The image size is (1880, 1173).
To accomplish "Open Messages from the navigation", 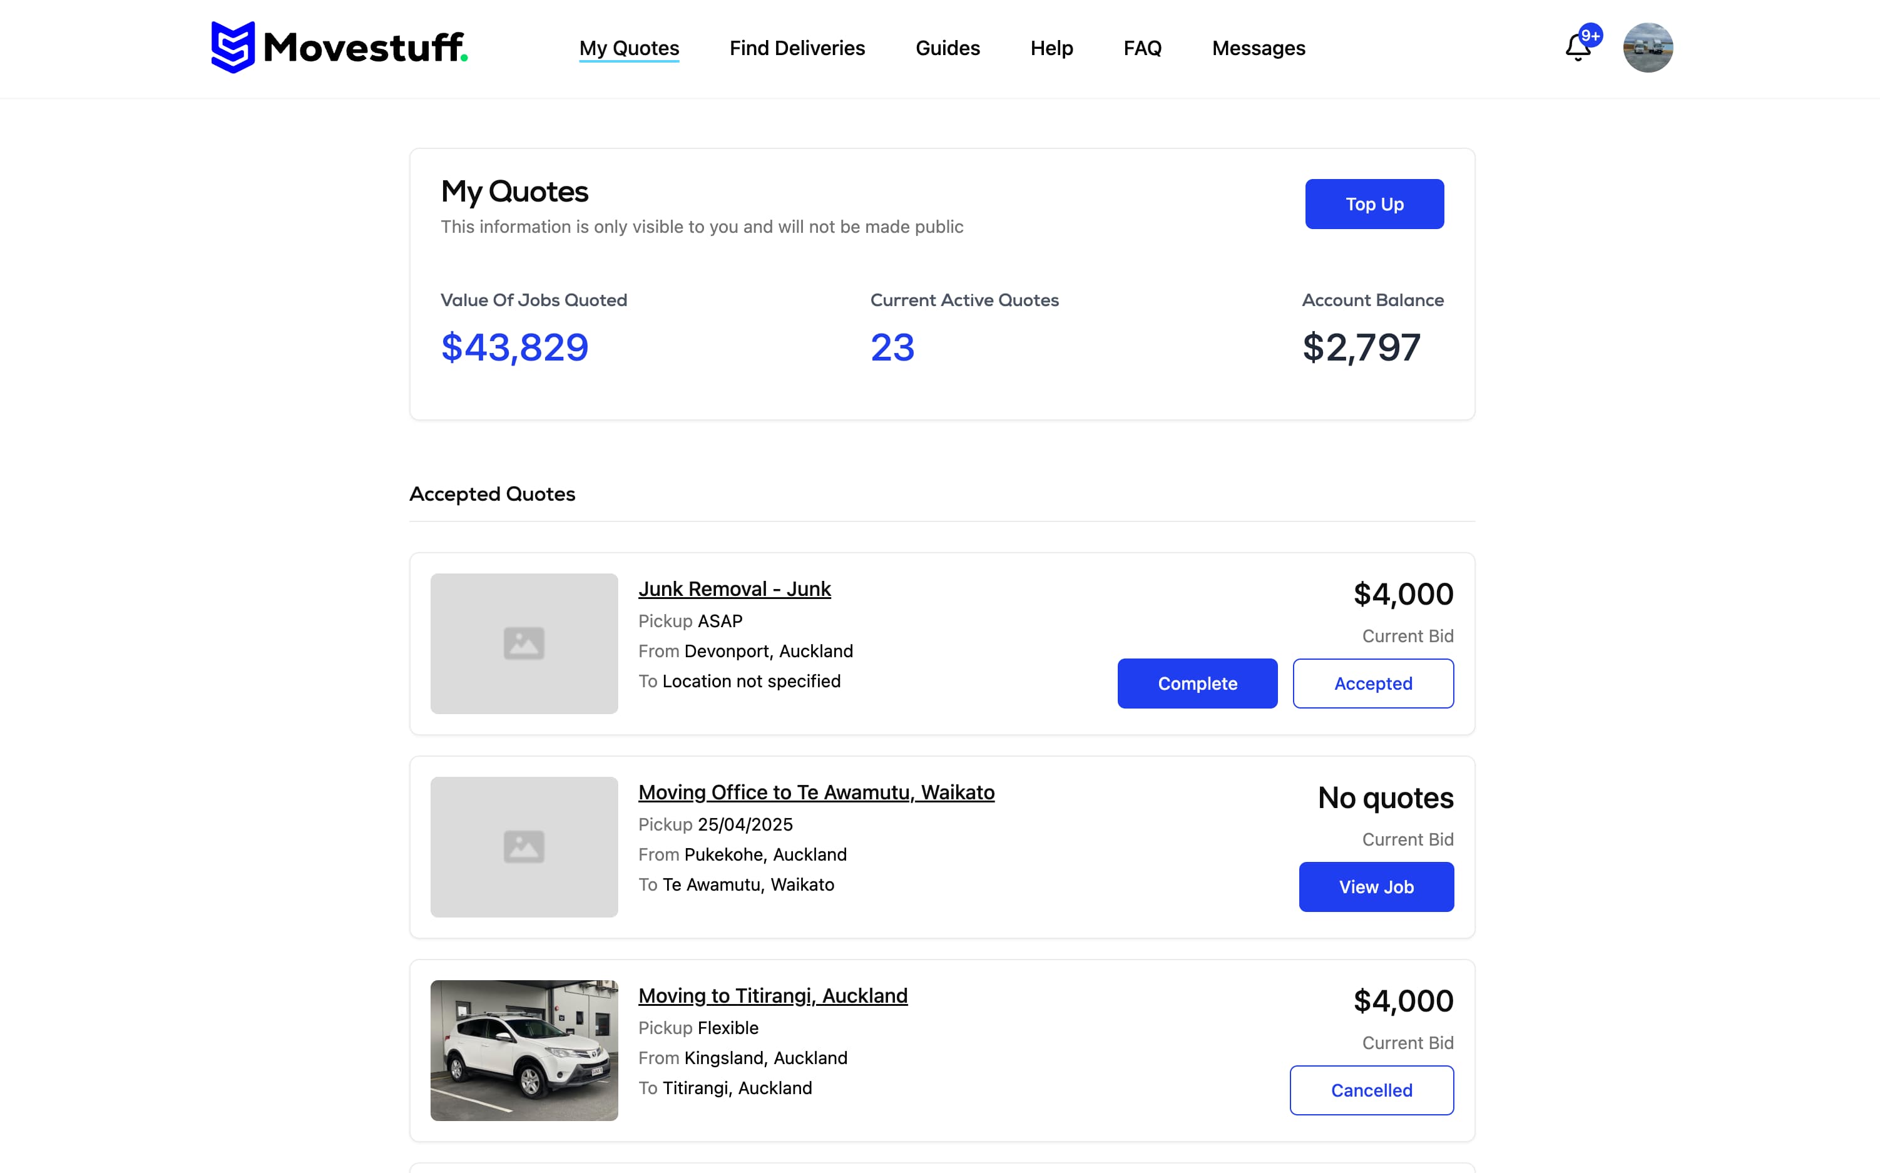I will pyautogui.click(x=1258, y=48).
